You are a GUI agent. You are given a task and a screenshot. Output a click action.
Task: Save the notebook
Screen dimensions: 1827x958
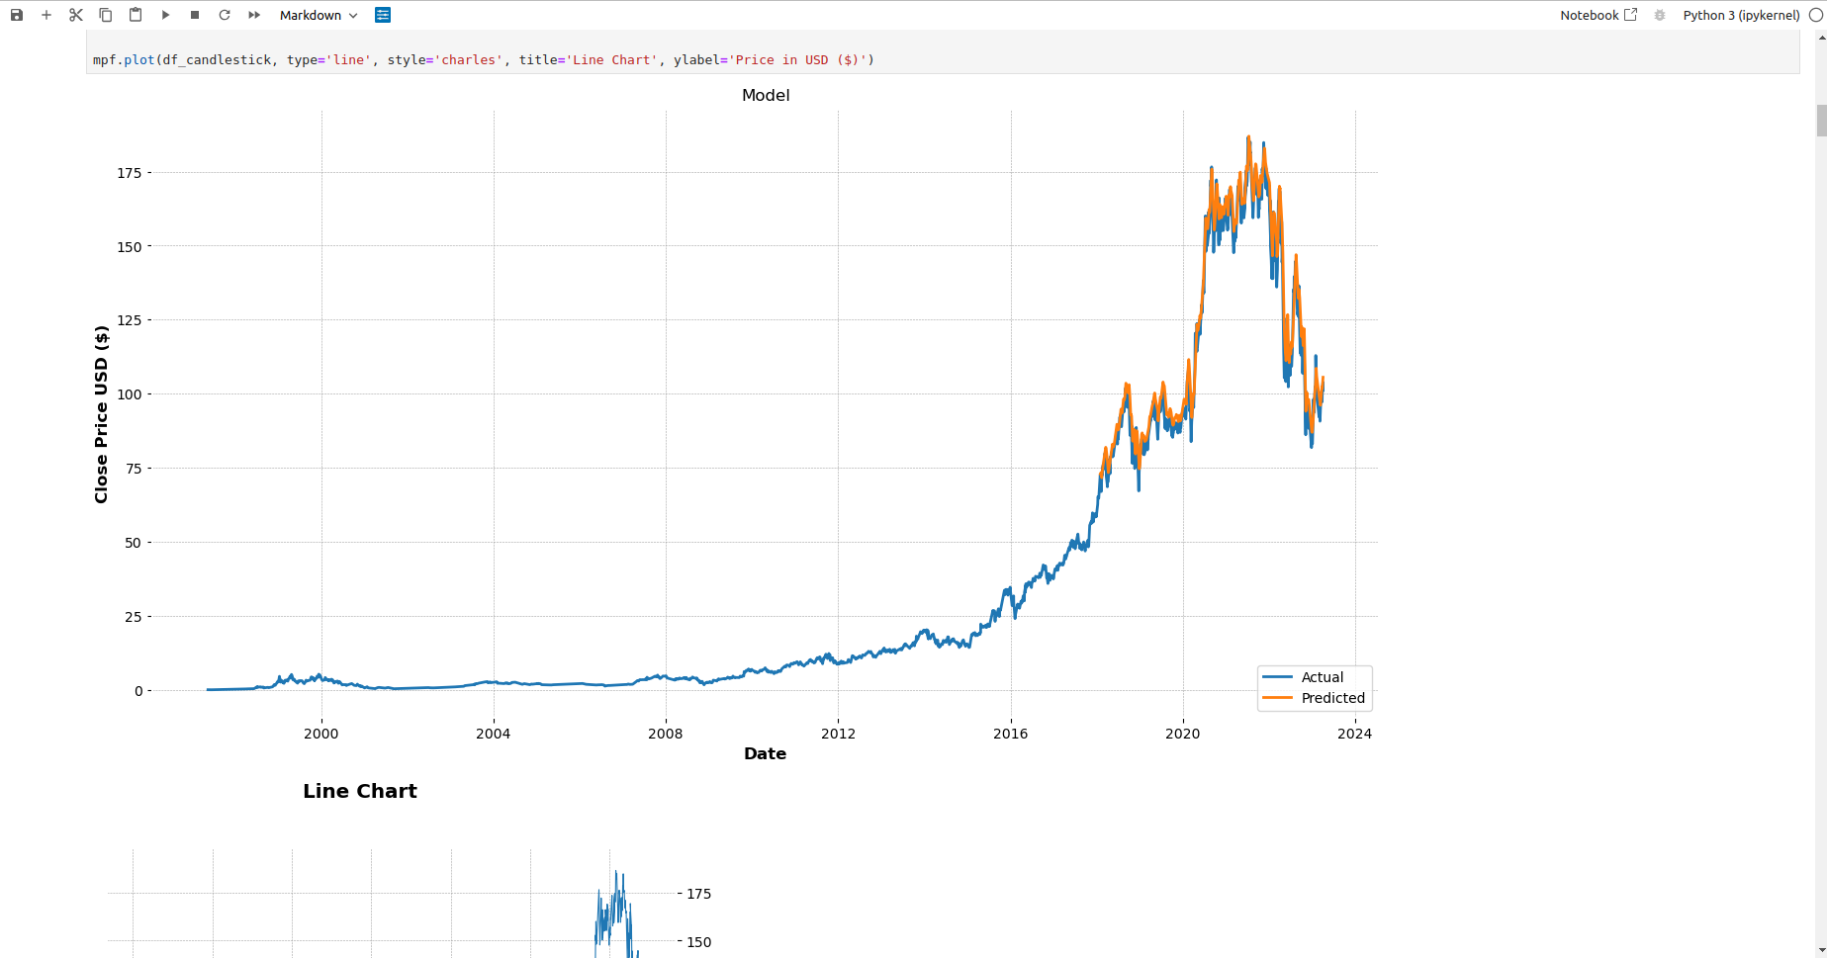pos(16,15)
